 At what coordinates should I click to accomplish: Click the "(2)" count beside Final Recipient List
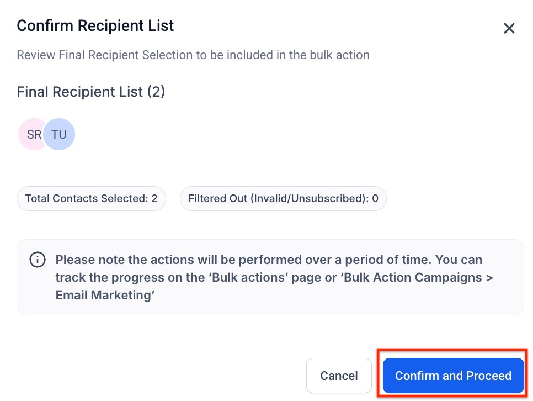156,92
